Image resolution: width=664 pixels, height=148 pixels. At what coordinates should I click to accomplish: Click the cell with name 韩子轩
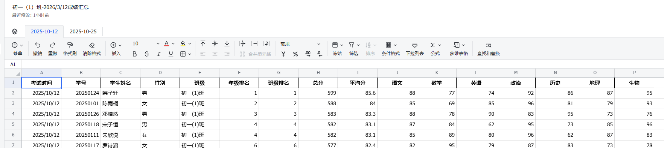[x=120, y=93]
